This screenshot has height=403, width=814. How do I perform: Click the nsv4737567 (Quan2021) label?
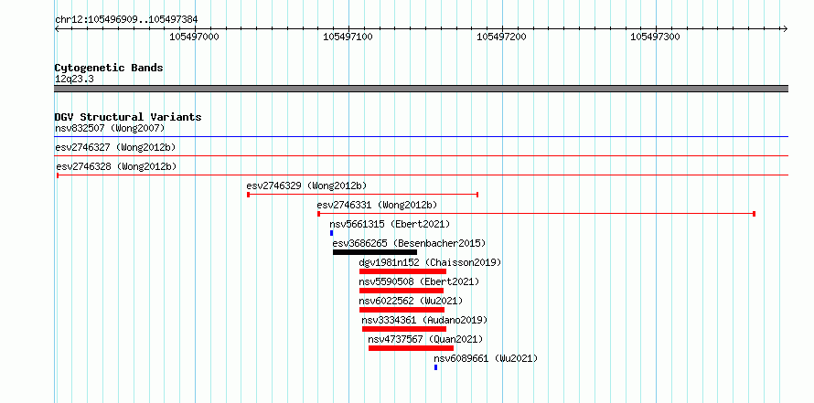point(425,339)
